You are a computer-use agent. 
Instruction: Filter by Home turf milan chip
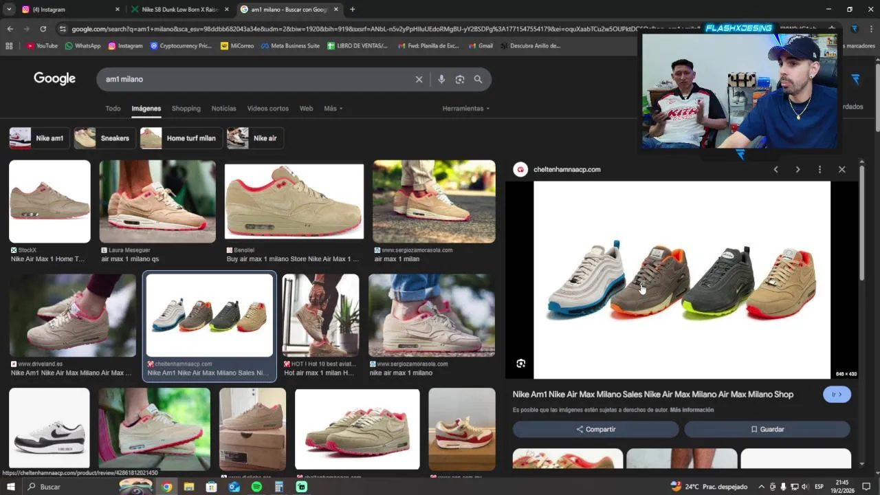tap(181, 138)
